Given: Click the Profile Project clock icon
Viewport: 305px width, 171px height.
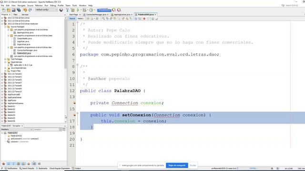Looking at the screenshot, I should [x=91, y=10].
